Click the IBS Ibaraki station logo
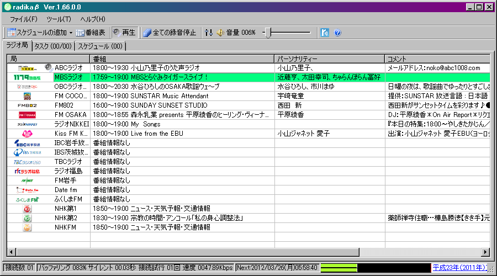Viewport: 497px width, 276px height. point(27,152)
